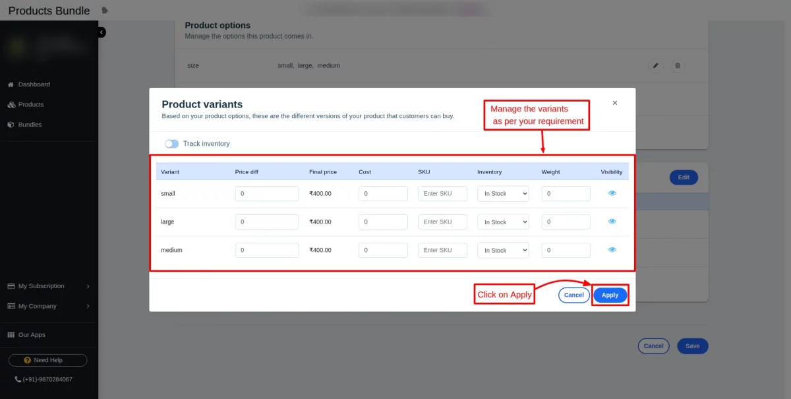Open Inventory dropdown for large variant
791x399 pixels.
tap(503, 222)
